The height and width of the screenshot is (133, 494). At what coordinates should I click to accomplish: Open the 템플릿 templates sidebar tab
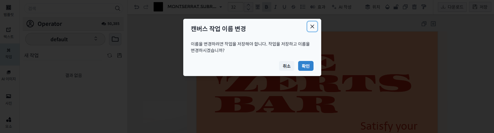[9, 10]
